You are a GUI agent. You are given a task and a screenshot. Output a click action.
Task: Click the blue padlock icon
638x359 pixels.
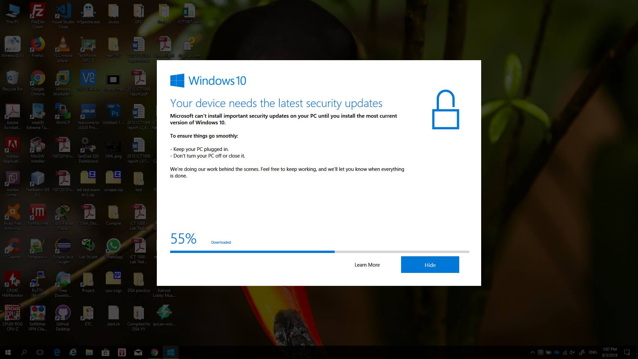(445, 110)
